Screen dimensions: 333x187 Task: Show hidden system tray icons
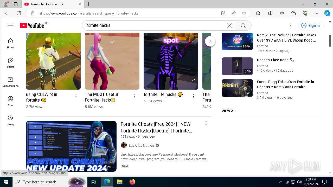[x=280, y=182]
